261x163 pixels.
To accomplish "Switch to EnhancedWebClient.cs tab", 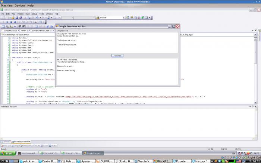I will (43, 31).
